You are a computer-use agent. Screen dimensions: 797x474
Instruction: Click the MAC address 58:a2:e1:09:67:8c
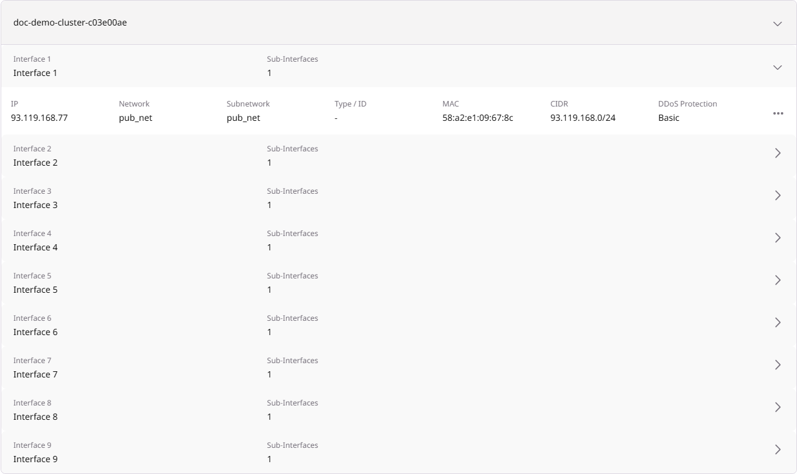click(477, 118)
